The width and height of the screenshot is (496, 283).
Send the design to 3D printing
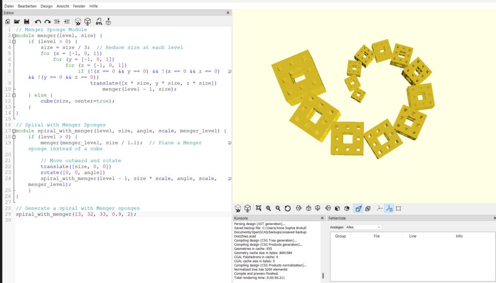tap(109, 22)
